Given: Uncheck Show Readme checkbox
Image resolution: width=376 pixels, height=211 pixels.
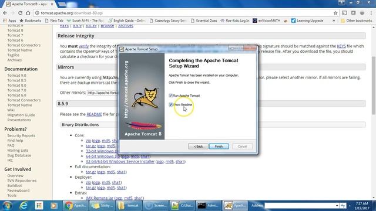Looking at the screenshot, I should pos(171,104).
